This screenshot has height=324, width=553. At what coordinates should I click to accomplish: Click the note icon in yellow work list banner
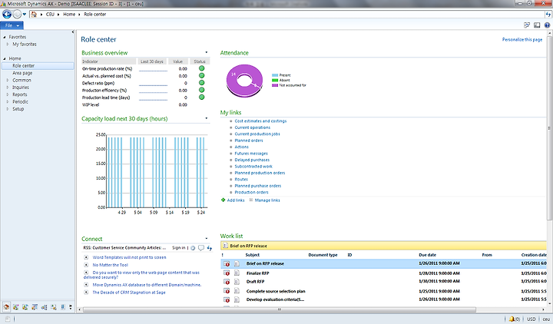point(225,246)
